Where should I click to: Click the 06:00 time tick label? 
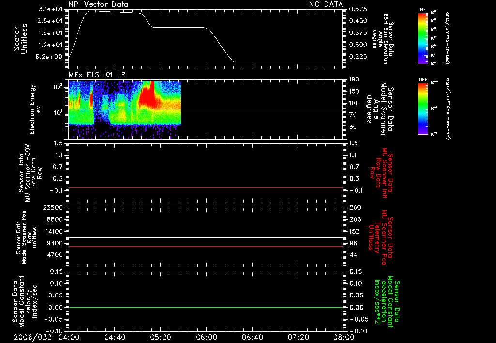[x=206, y=337]
